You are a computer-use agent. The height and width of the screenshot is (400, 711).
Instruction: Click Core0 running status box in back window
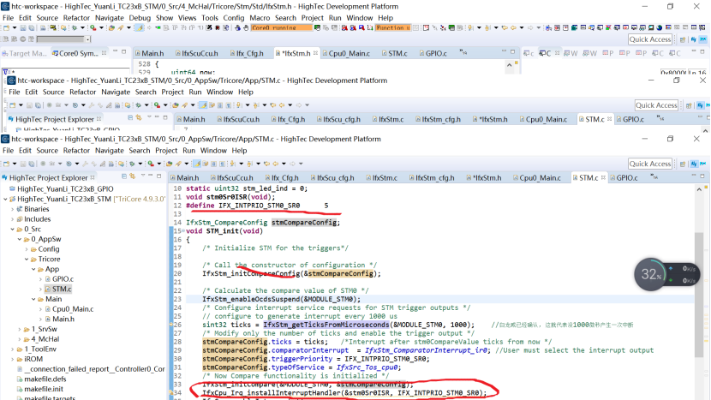pos(281,28)
